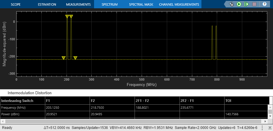Viewport: 273px width, 131px height.
Task: Click the F2 peak marker at 218 MHz
Action: [x=71, y=16]
